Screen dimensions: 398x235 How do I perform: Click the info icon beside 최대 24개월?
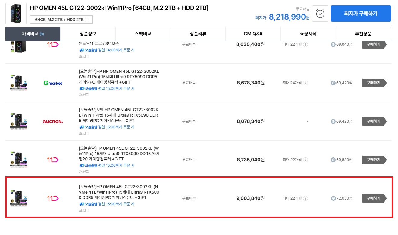pyautogui.click(x=305, y=83)
